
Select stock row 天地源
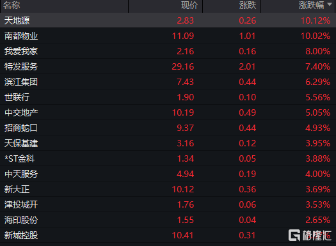click(168, 20)
